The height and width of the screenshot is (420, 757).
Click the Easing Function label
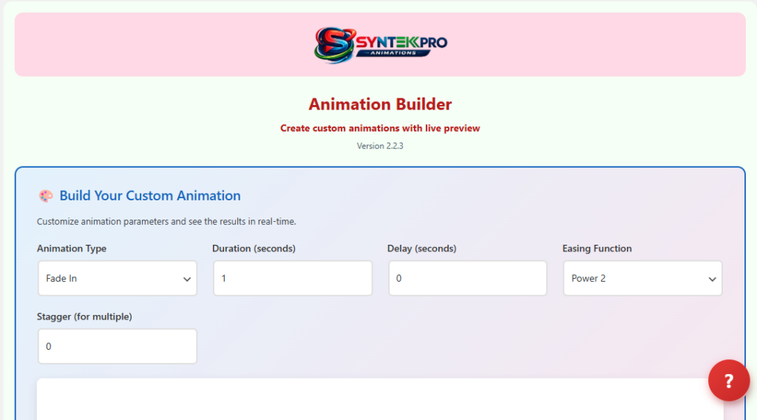pos(597,248)
